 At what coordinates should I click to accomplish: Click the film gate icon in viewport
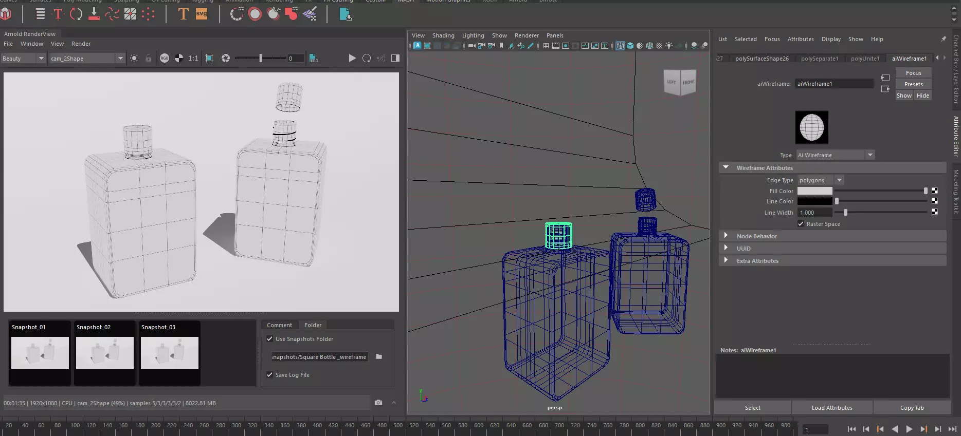(x=556, y=46)
